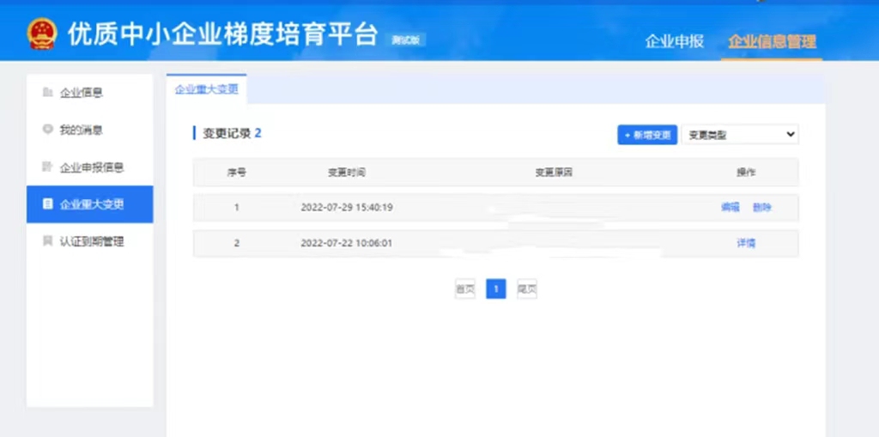This screenshot has width=879, height=437.
Task: Select page 1 in pagination
Action: [x=495, y=289]
